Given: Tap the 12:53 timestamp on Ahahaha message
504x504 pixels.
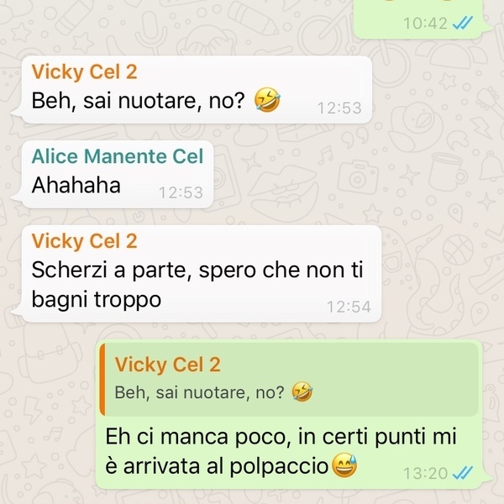Looking at the screenshot, I should click(181, 192).
